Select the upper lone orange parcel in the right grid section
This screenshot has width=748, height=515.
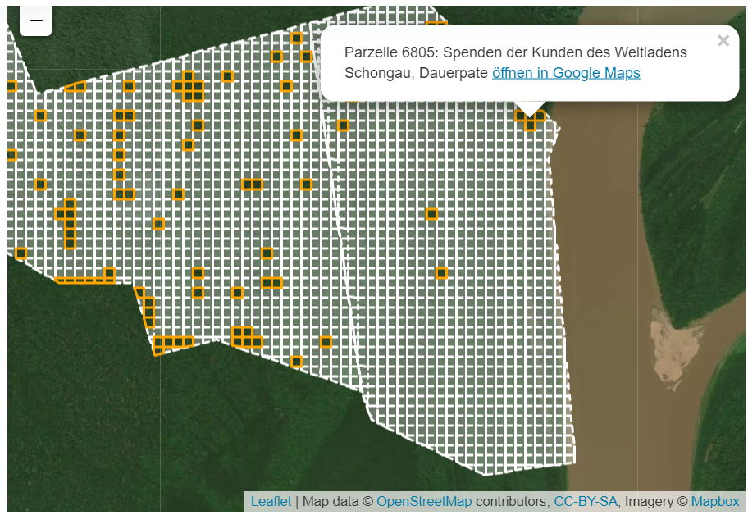pyautogui.click(x=431, y=214)
